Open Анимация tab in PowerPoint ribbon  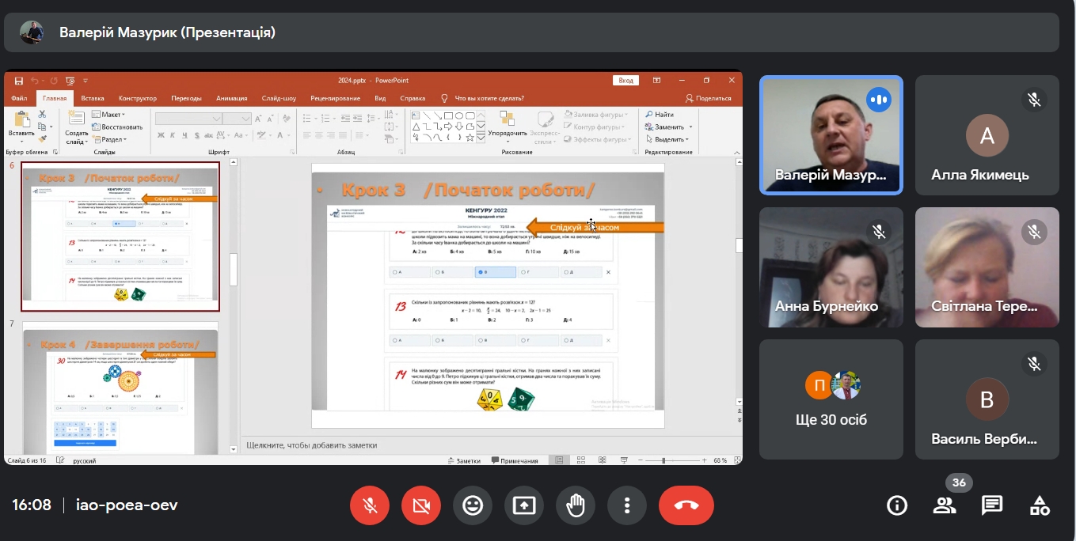point(231,99)
